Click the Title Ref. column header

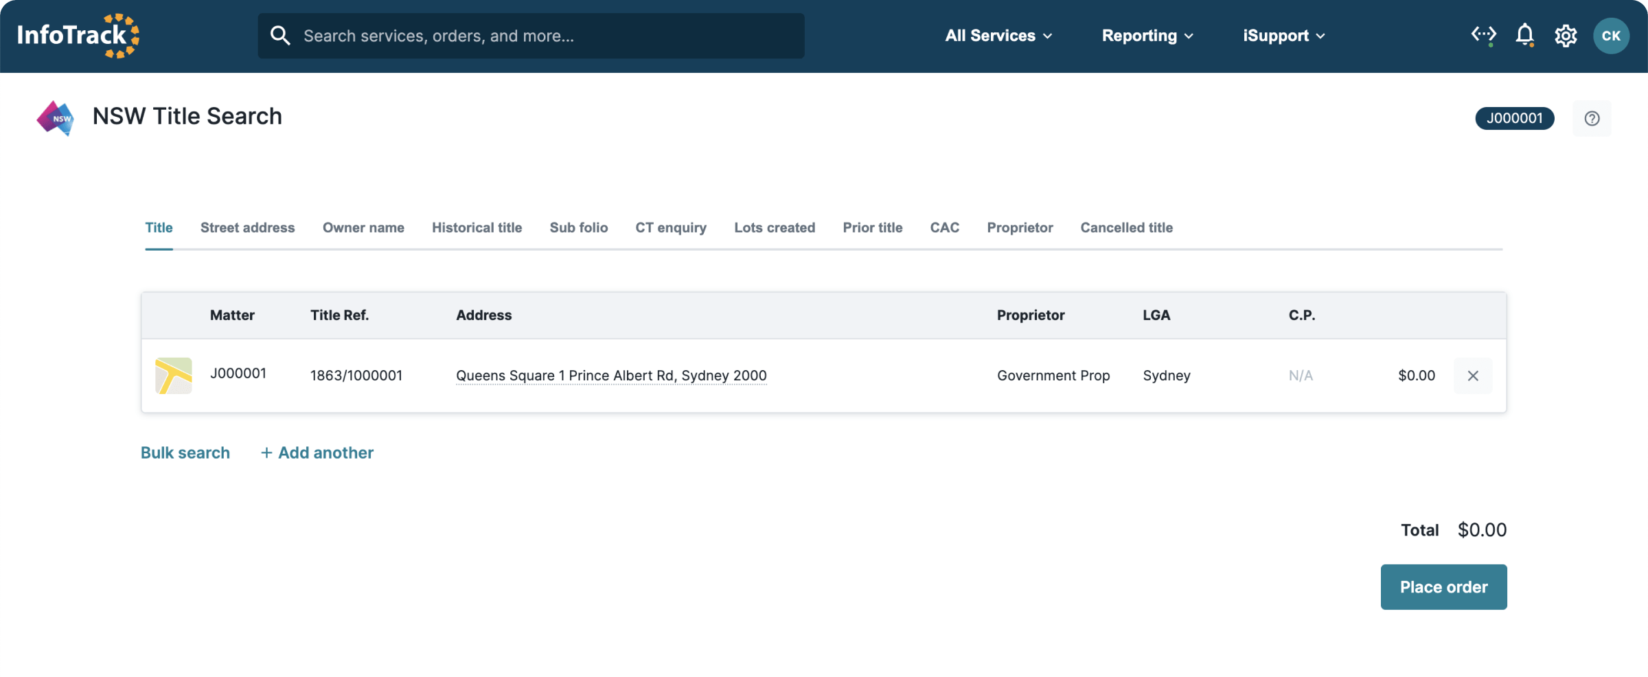339,315
